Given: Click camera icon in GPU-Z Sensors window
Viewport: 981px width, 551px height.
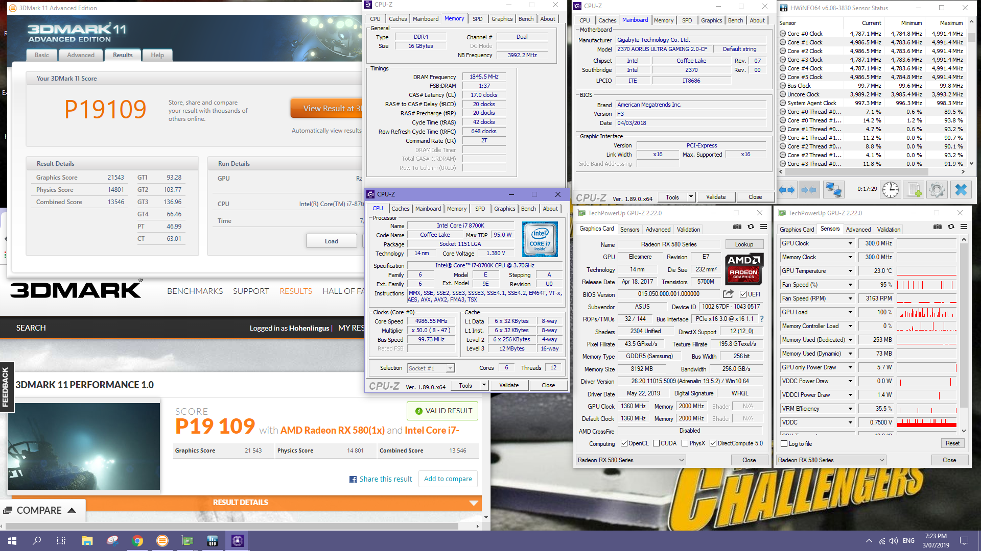Looking at the screenshot, I should click(938, 227).
